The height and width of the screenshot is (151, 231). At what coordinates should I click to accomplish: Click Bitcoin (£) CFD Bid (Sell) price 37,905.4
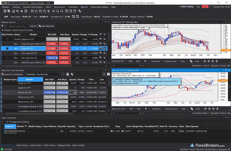(x=49, y=92)
